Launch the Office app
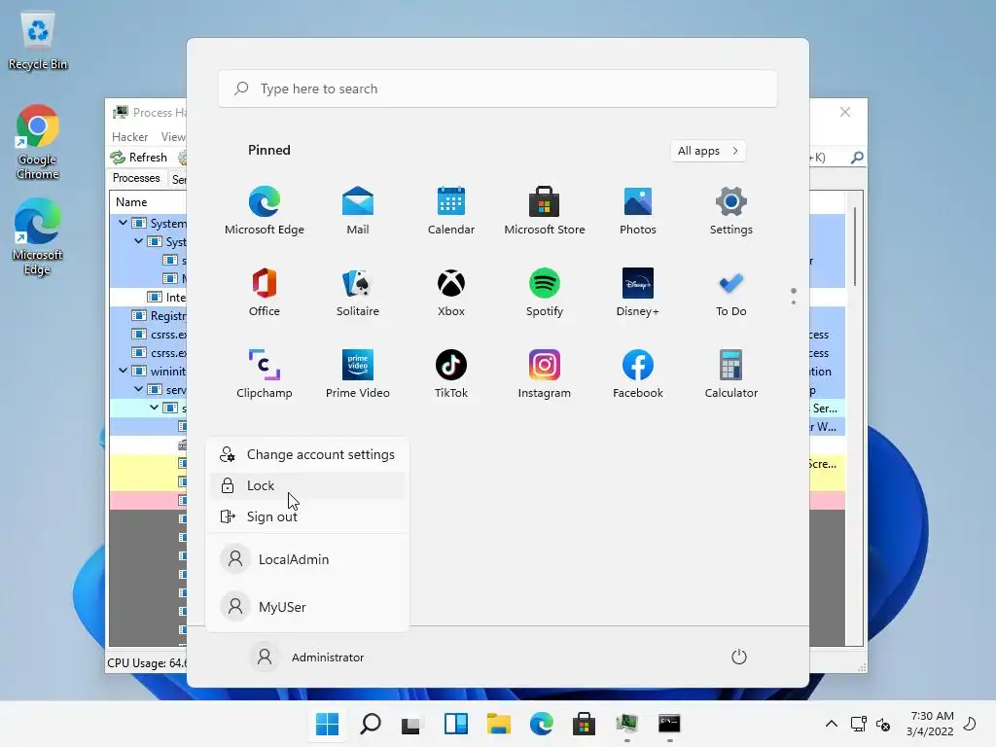 (265, 292)
